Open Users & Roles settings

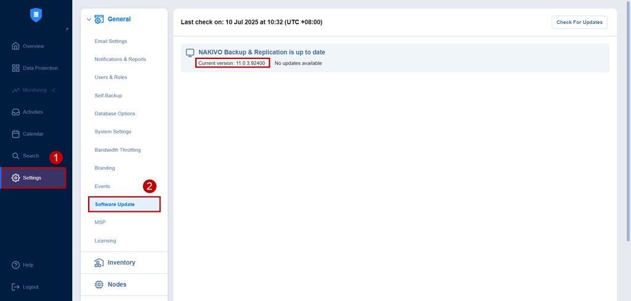point(111,77)
